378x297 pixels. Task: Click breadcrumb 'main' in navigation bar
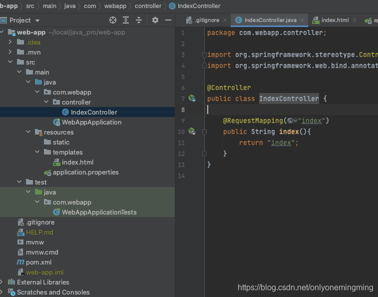point(49,6)
